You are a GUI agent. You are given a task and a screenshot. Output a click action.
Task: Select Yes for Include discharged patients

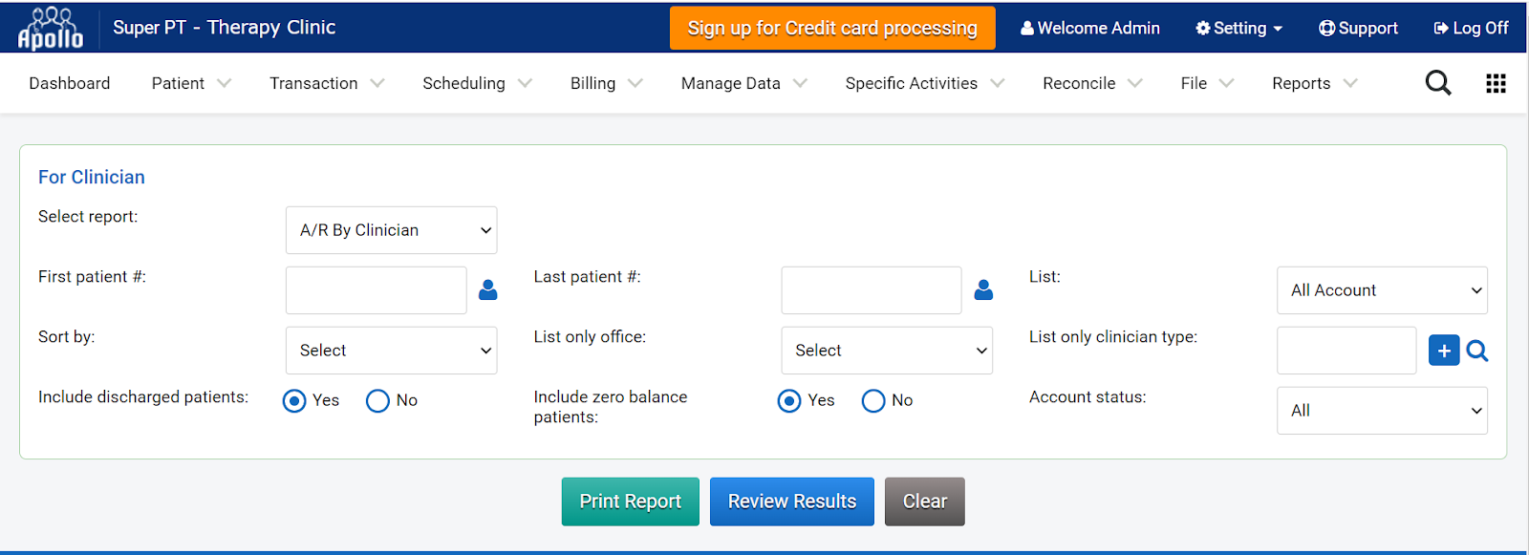point(294,401)
